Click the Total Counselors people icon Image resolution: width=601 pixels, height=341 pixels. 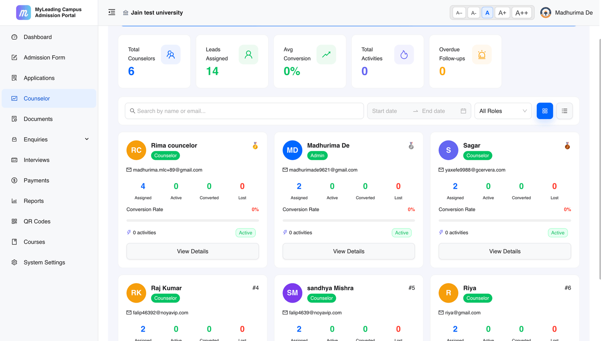(171, 55)
